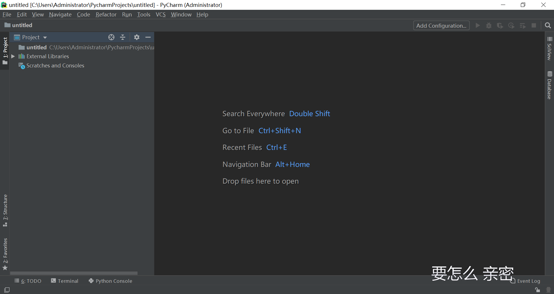Open the 6: TODO tool window

coord(28,281)
